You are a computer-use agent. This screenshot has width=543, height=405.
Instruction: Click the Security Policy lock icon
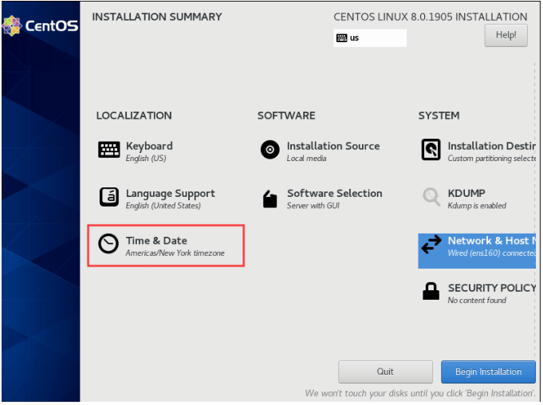click(x=431, y=292)
